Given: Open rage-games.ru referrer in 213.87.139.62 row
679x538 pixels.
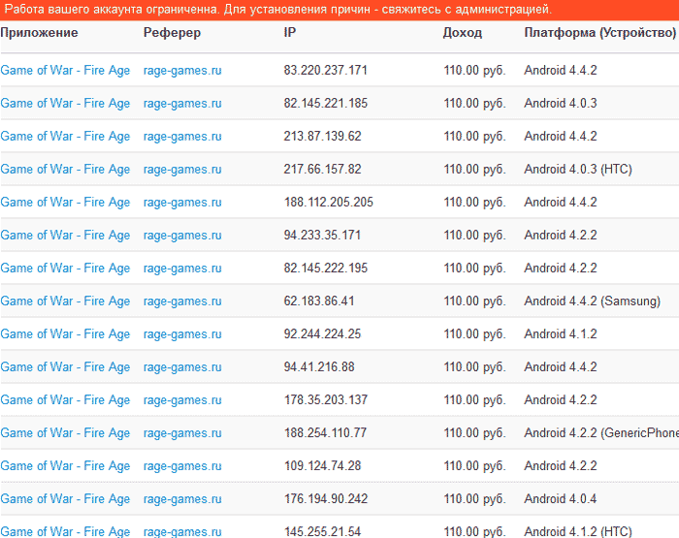Looking at the screenshot, I should 182,136.
